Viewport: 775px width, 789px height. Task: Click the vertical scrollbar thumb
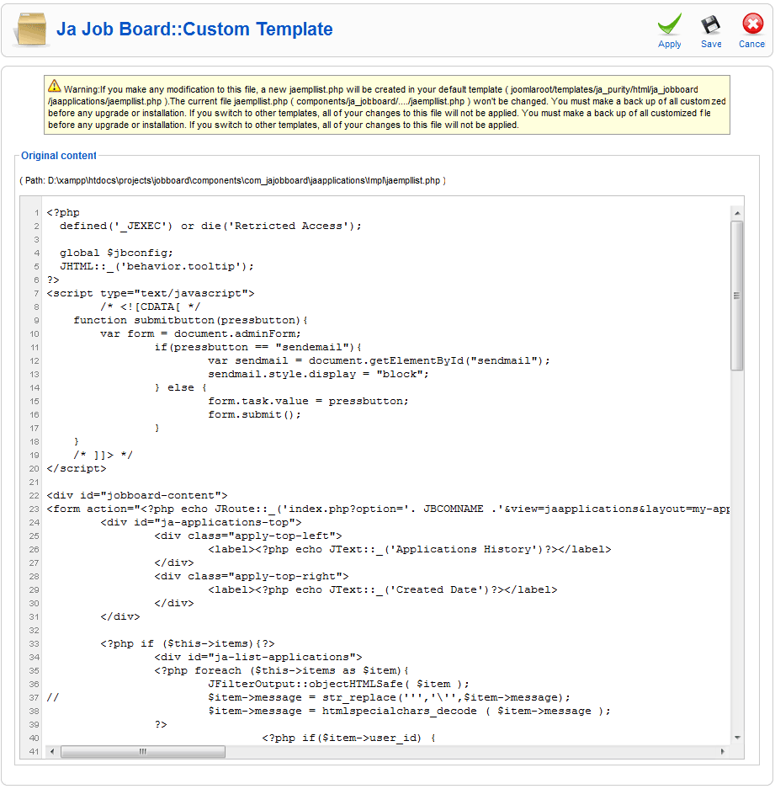point(737,296)
